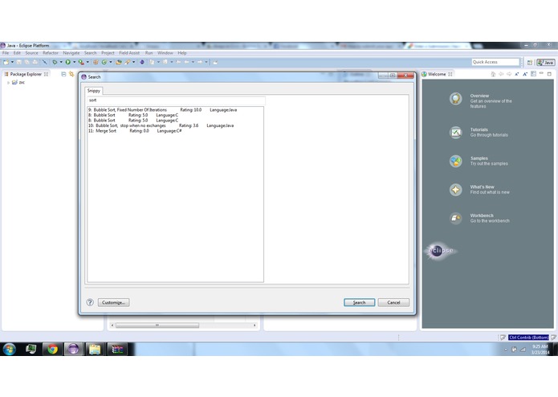This screenshot has width=558, height=397.
Task: Click Magnify font icon in Welcome view
Action: 525,74
